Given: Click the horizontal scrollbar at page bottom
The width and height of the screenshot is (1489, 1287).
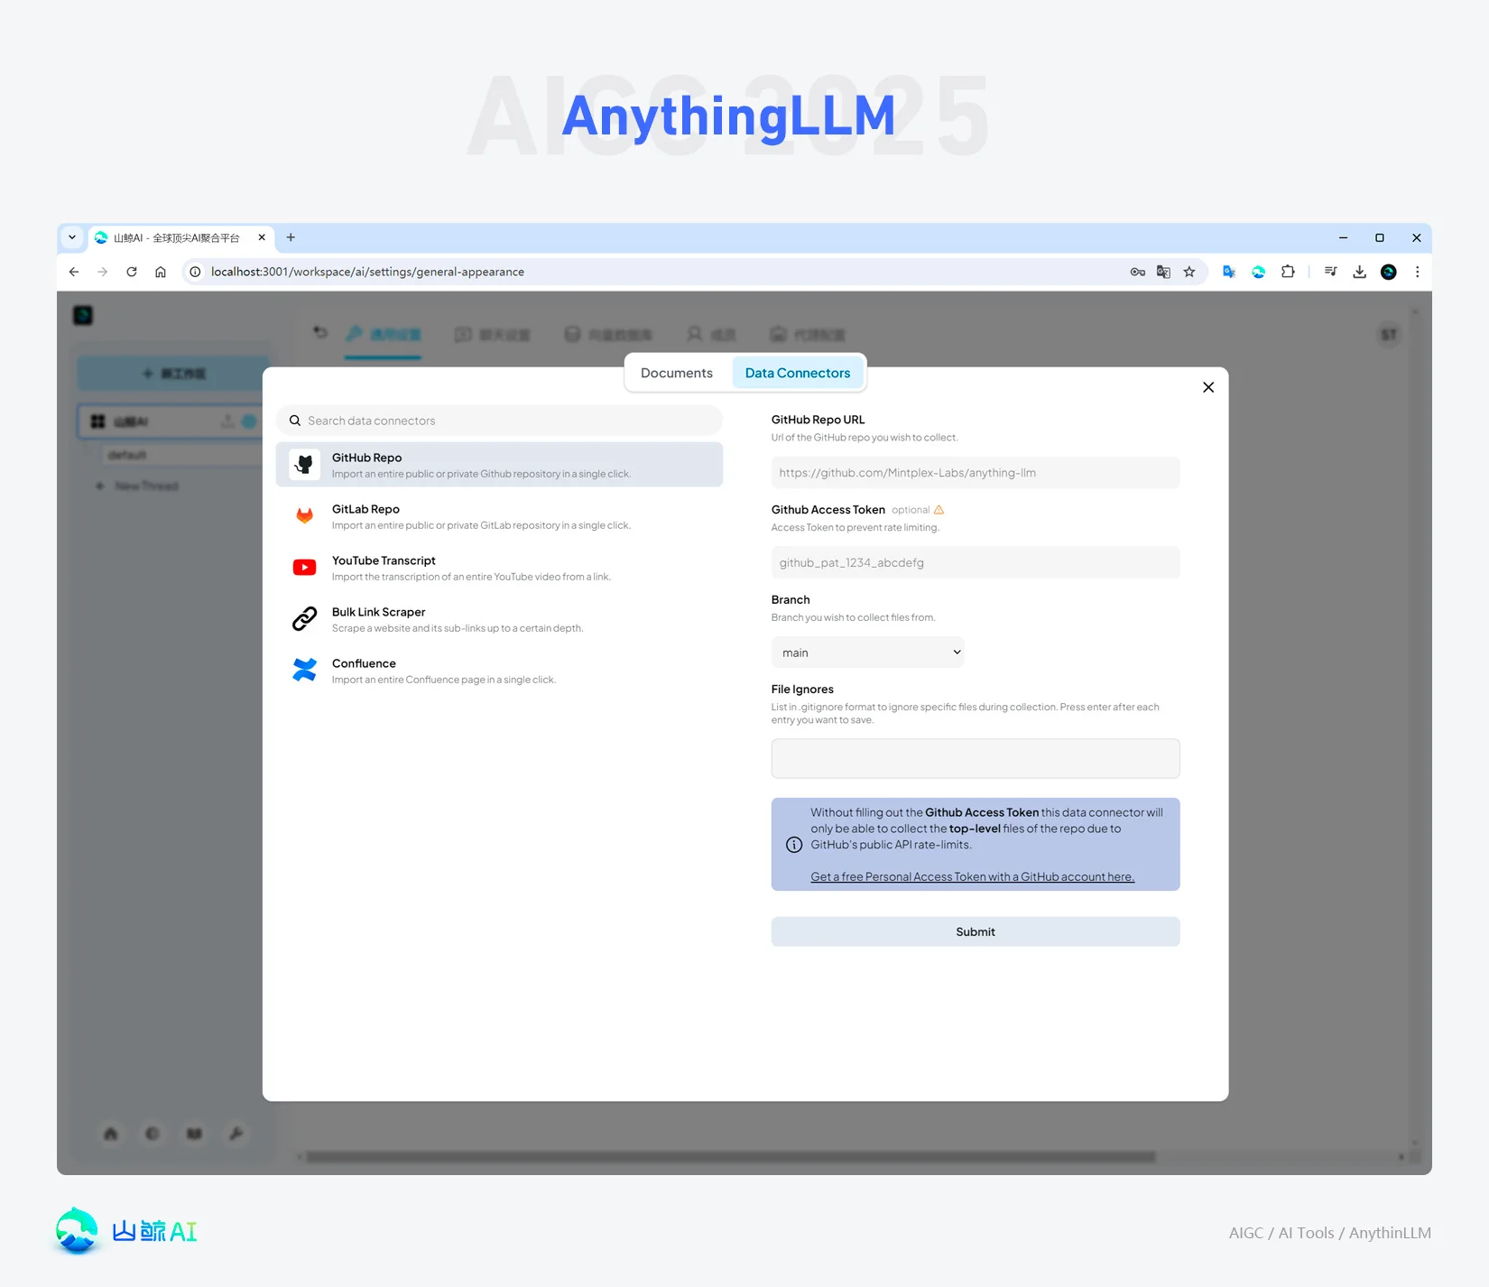Looking at the screenshot, I should (730, 1157).
